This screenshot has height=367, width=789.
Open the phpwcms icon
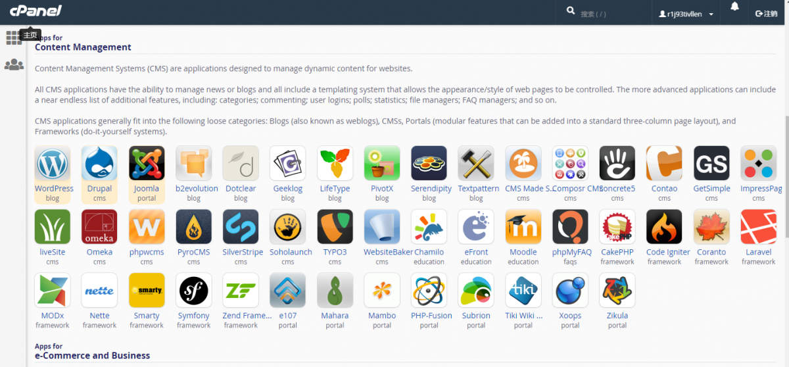(147, 227)
